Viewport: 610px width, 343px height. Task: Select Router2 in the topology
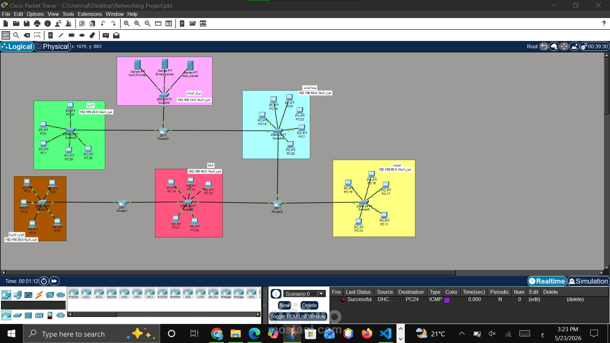(277, 203)
